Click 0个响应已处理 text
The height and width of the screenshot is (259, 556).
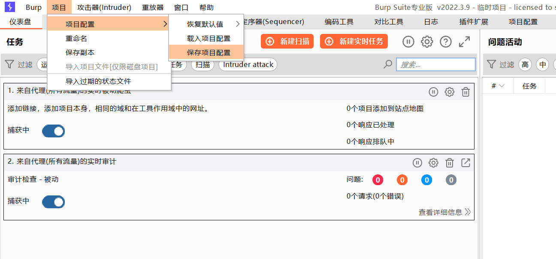coord(370,125)
